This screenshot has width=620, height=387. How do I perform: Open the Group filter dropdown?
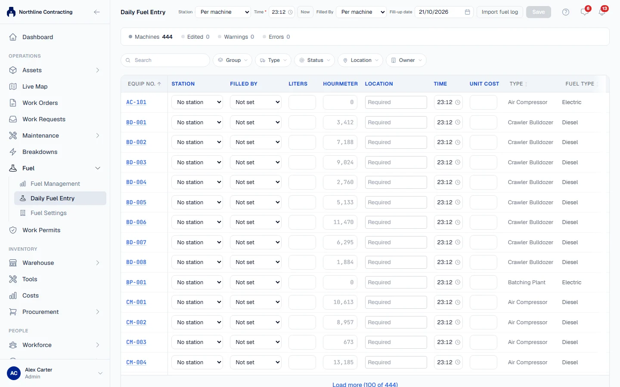[232, 60]
